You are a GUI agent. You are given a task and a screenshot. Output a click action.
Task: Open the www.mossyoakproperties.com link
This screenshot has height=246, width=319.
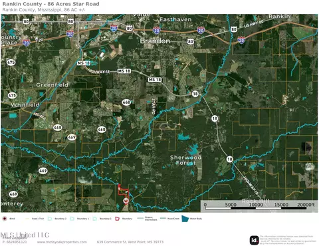click(x=62, y=242)
